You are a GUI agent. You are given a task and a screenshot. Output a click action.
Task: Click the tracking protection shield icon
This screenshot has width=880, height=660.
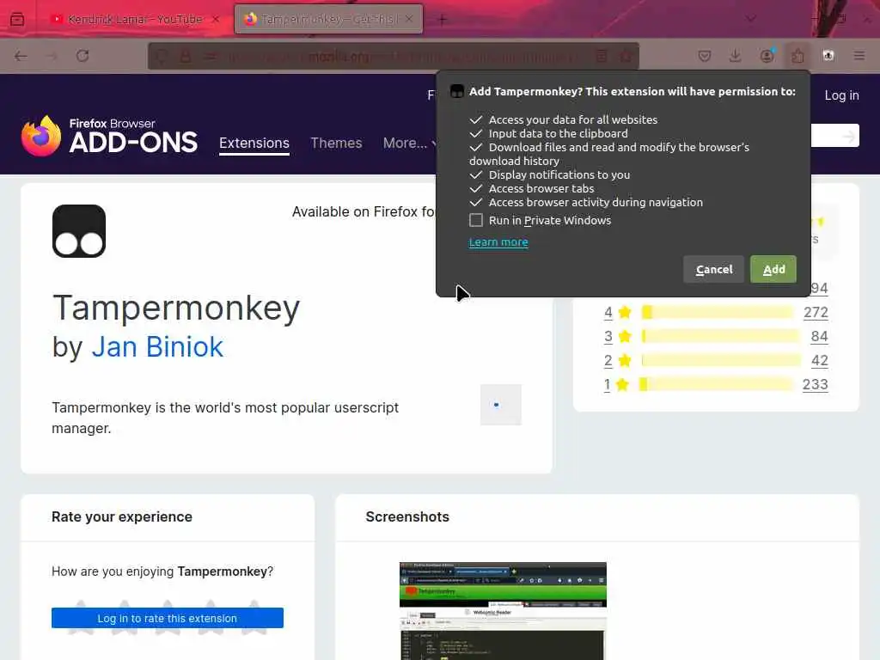[x=162, y=56]
